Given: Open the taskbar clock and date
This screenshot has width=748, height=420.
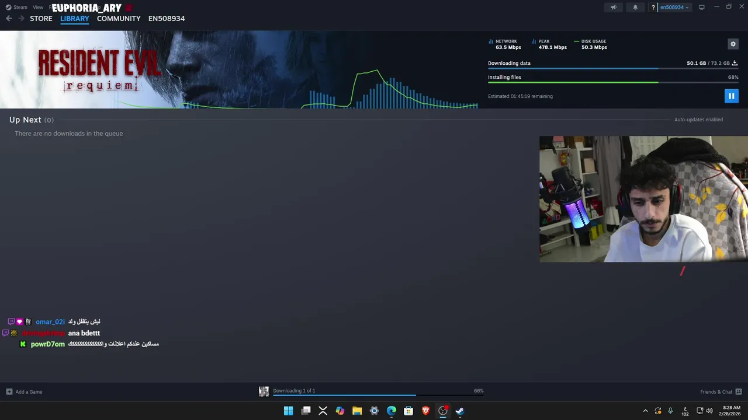Looking at the screenshot, I should tap(732, 411).
